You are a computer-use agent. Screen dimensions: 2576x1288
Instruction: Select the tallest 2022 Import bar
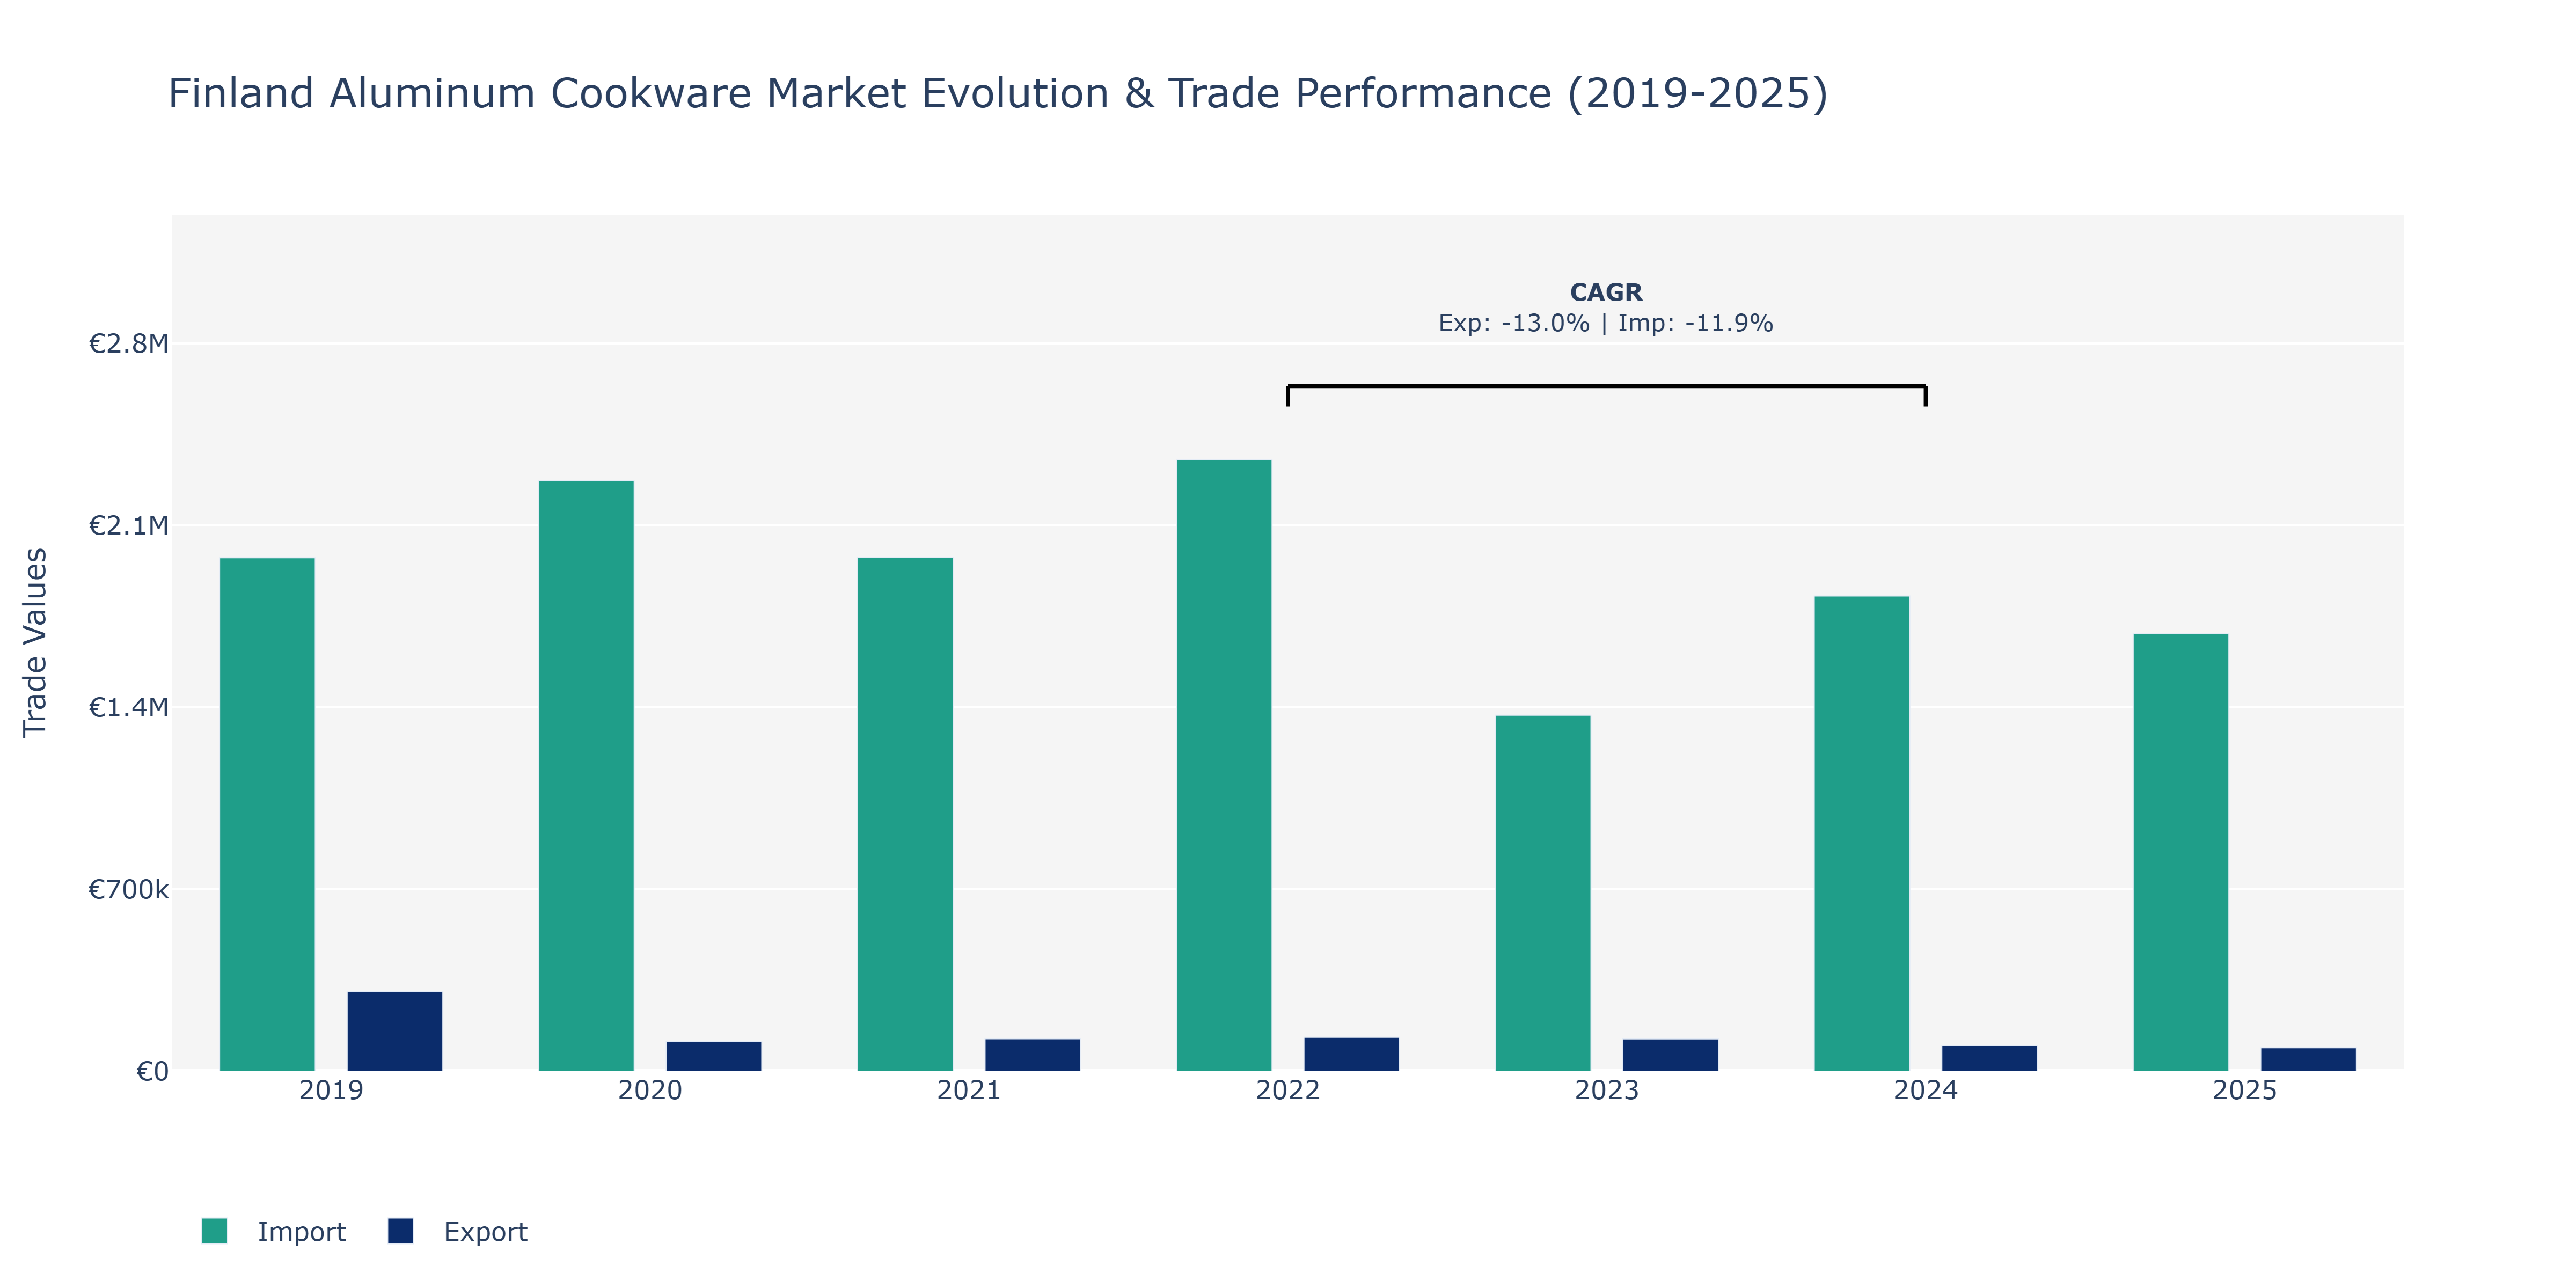(x=1224, y=765)
